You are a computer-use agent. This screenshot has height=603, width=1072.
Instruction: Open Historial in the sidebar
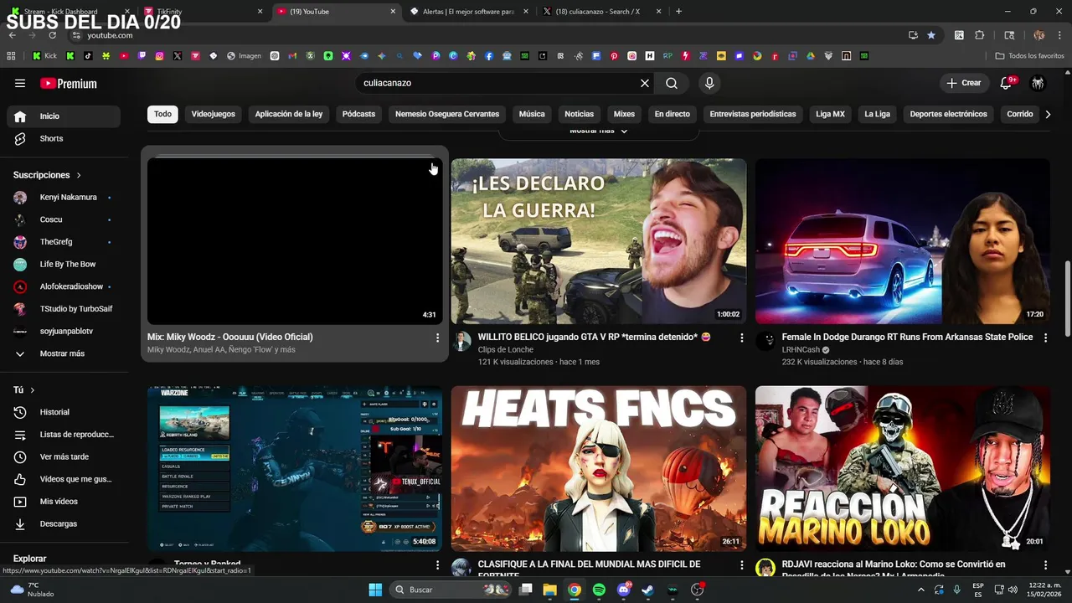pos(64,412)
